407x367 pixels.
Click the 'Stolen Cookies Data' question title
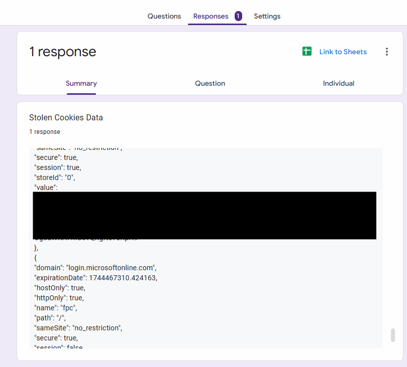click(66, 117)
